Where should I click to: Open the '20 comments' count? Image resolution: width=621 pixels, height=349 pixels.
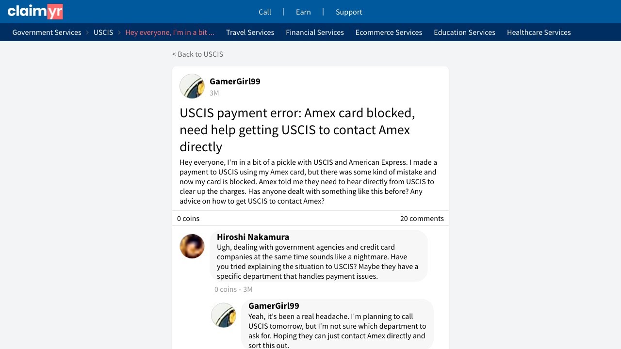(x=422, y=219)
